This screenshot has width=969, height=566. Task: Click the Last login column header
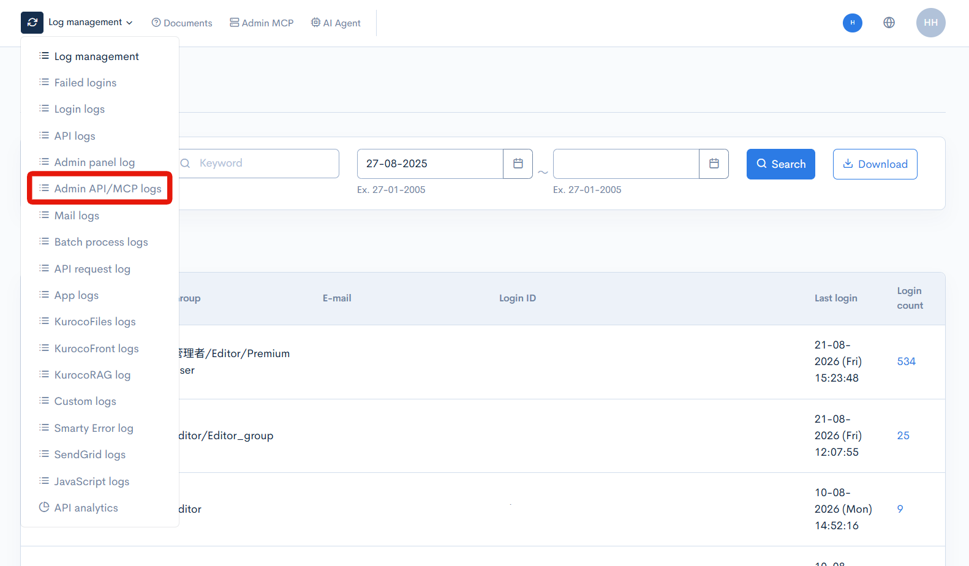836,298
